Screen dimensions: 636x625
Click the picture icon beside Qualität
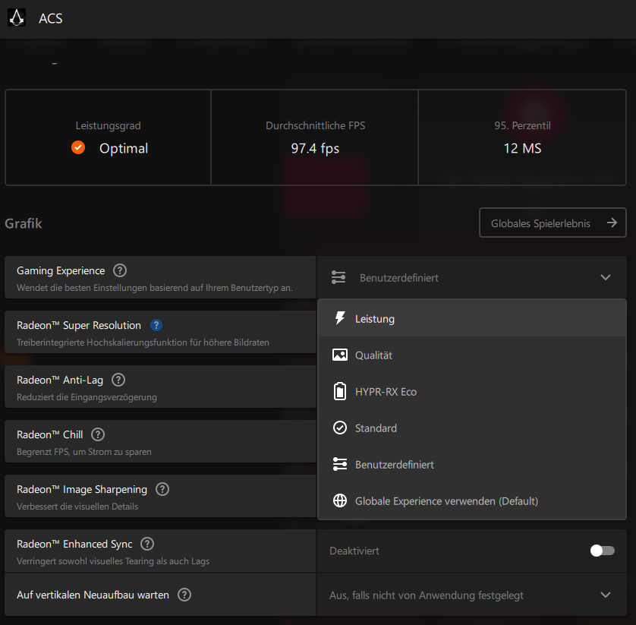(x=340, y=355)
